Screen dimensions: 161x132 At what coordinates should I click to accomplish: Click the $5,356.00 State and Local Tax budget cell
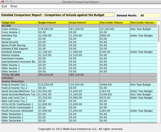pos(53,98)
